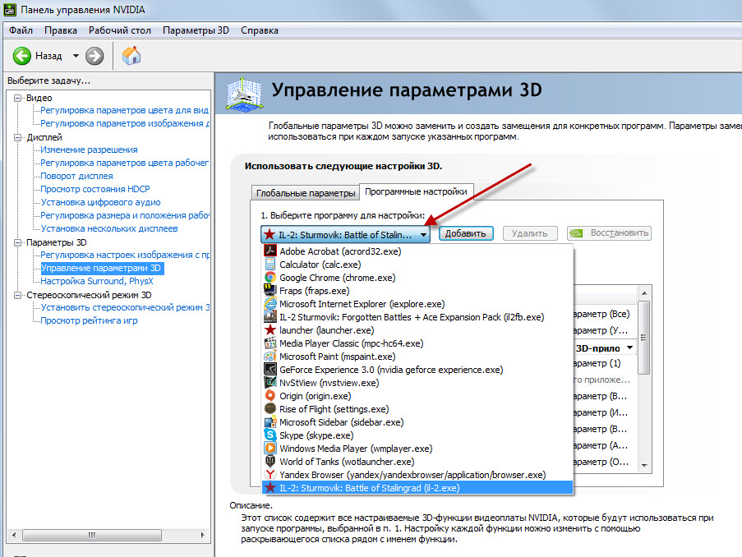742x557 pixels.
Task: Open Поворот дисплея link
Action: 76,176
